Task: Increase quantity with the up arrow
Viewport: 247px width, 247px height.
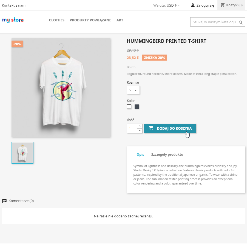Action: [140, 126]
